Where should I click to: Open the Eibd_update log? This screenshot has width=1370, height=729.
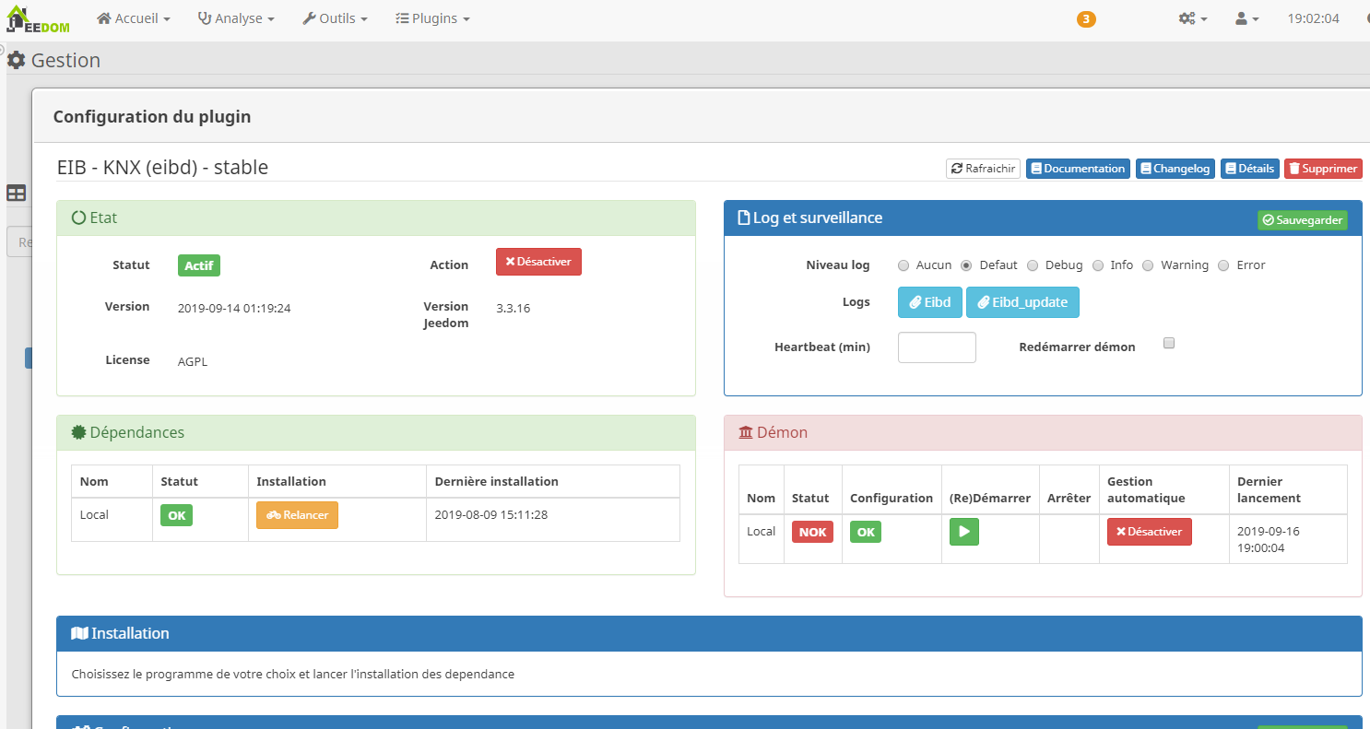coord(1022,302)
